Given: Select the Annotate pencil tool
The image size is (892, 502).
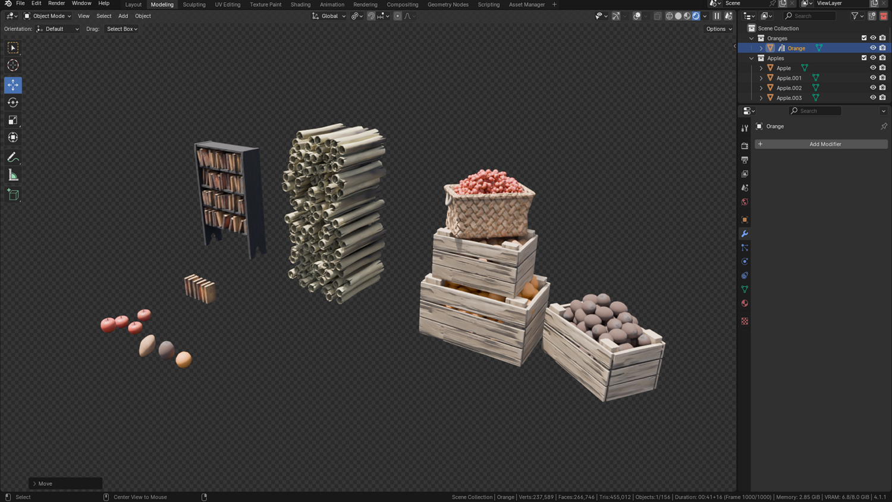Looking at the screenshot, I should (13, 158).
